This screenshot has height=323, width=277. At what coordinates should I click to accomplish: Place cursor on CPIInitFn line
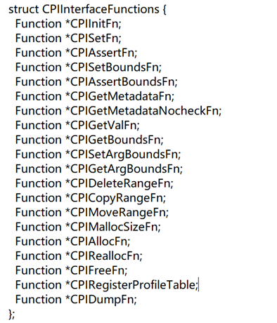tap(68, 24)
